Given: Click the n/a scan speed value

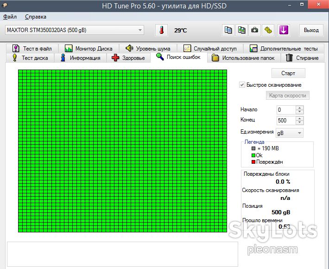Looking at the screenshot, I should coord(285,198).
